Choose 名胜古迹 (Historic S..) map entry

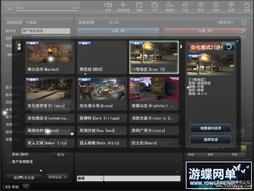pyautogui.click(x=154, y=118)
